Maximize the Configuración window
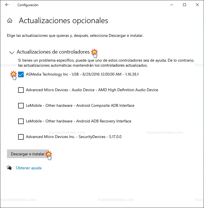The height and width of the screenshot is (208, 204). [184, 5]
